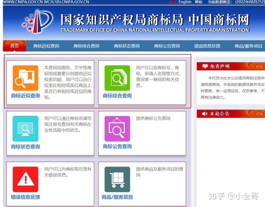Open 商品/服务项目 in the navigation bar
265x207 pixels.
(x=248, y=46)
